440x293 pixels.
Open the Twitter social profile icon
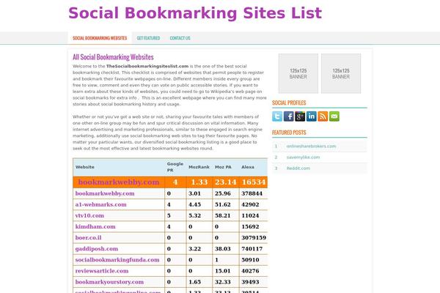click(x=277, y=116)
